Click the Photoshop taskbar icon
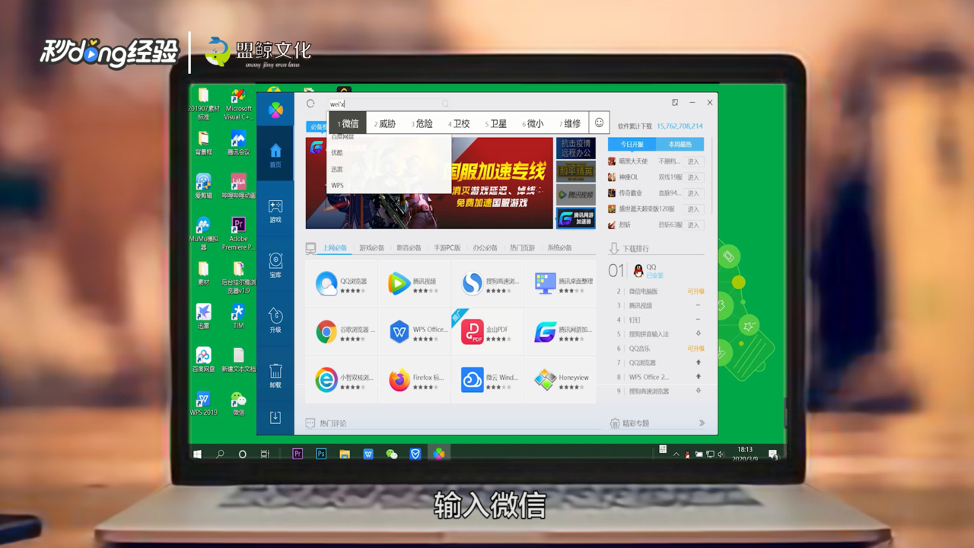 tap(321, 454)
